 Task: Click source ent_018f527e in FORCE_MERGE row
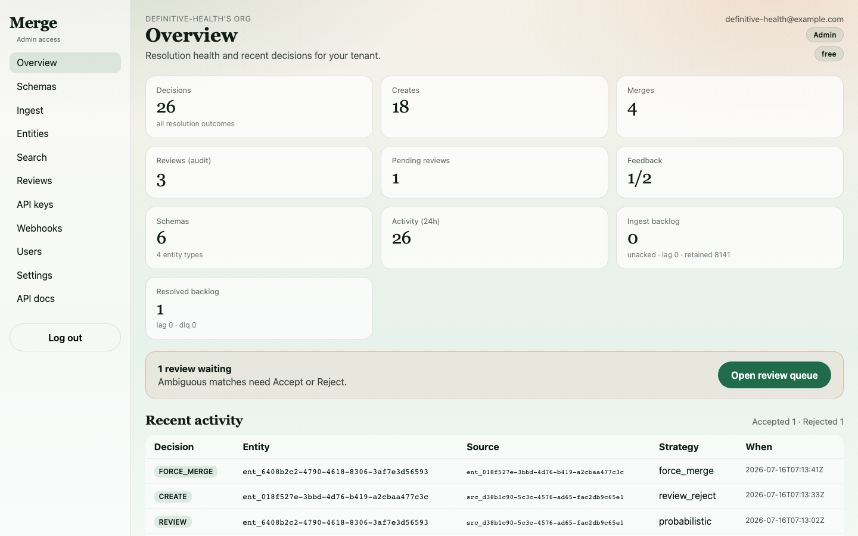(545, 472)
